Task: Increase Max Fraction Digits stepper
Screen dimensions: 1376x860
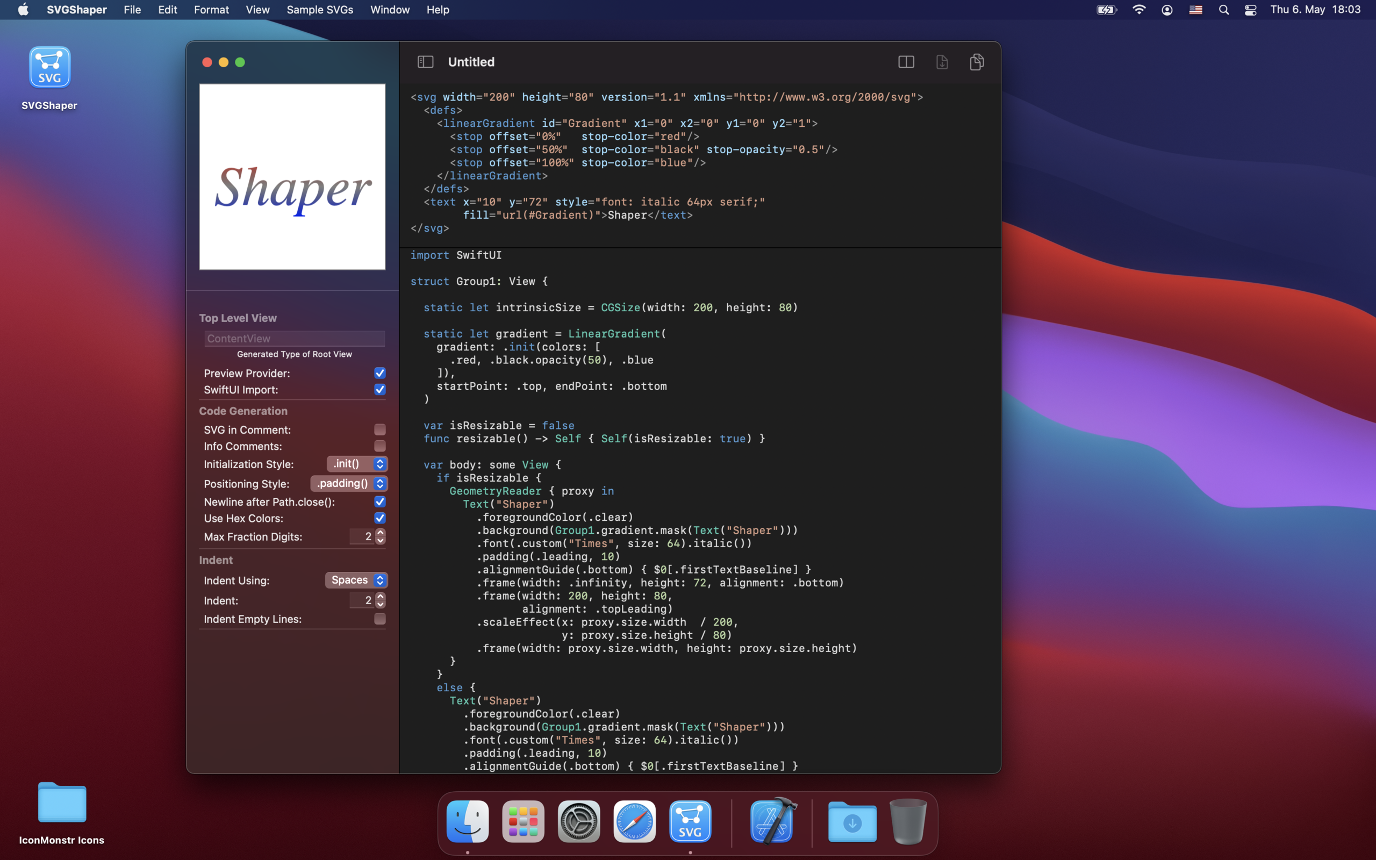Action: pos(381,532)
